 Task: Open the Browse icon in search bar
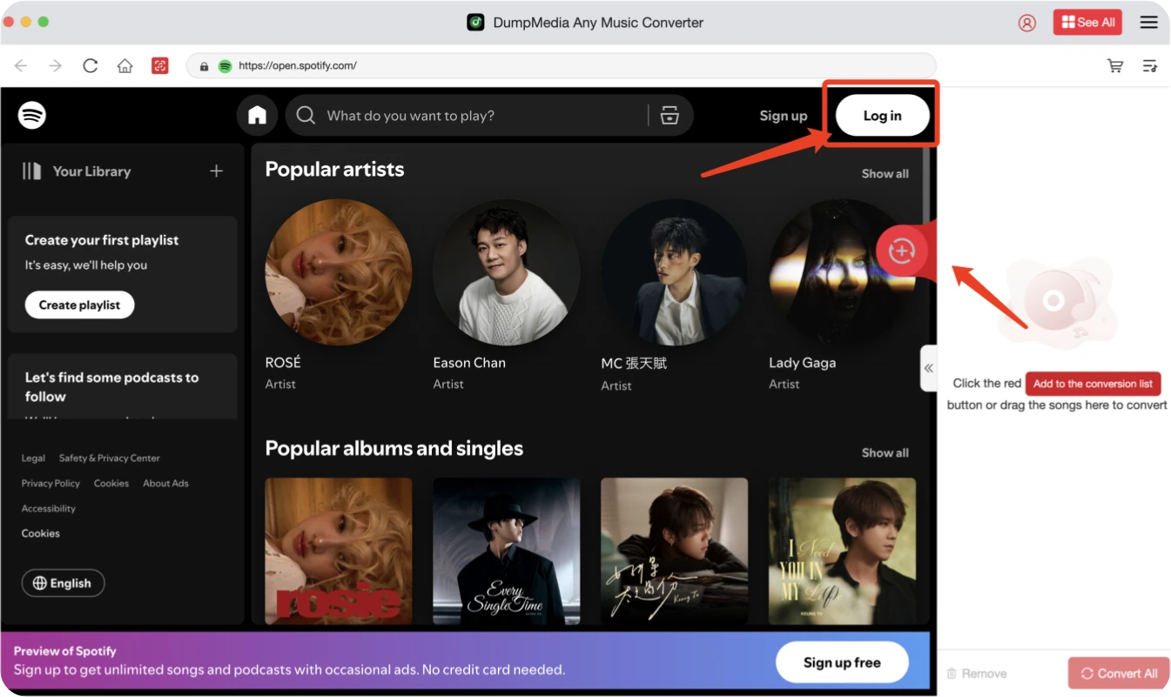670,116
